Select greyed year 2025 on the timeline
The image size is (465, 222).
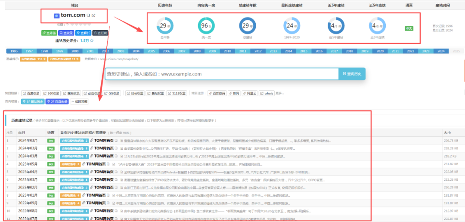coord(456,51)
